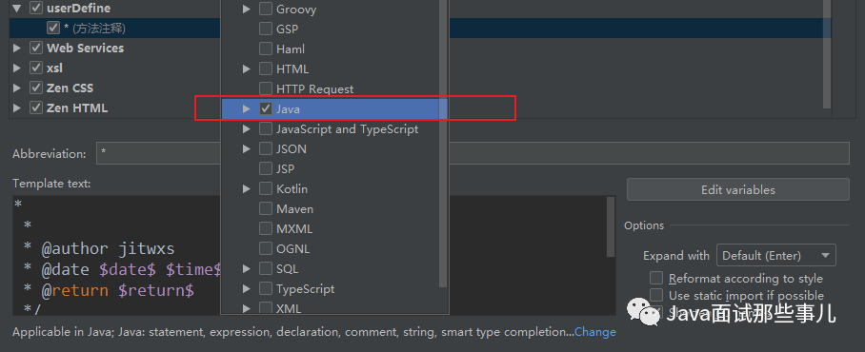Expand JavaScript and TypeScript node
This screenshot has height=352, width=865.
click(247, 128)
